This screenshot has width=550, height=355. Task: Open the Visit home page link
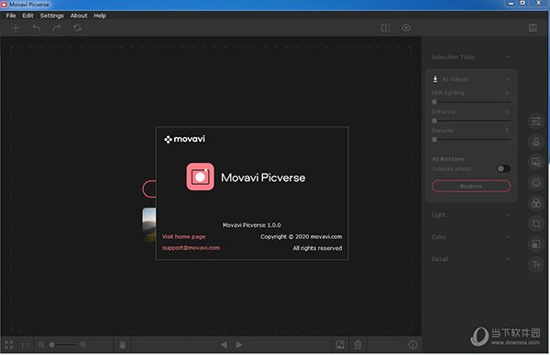(183, 237)
